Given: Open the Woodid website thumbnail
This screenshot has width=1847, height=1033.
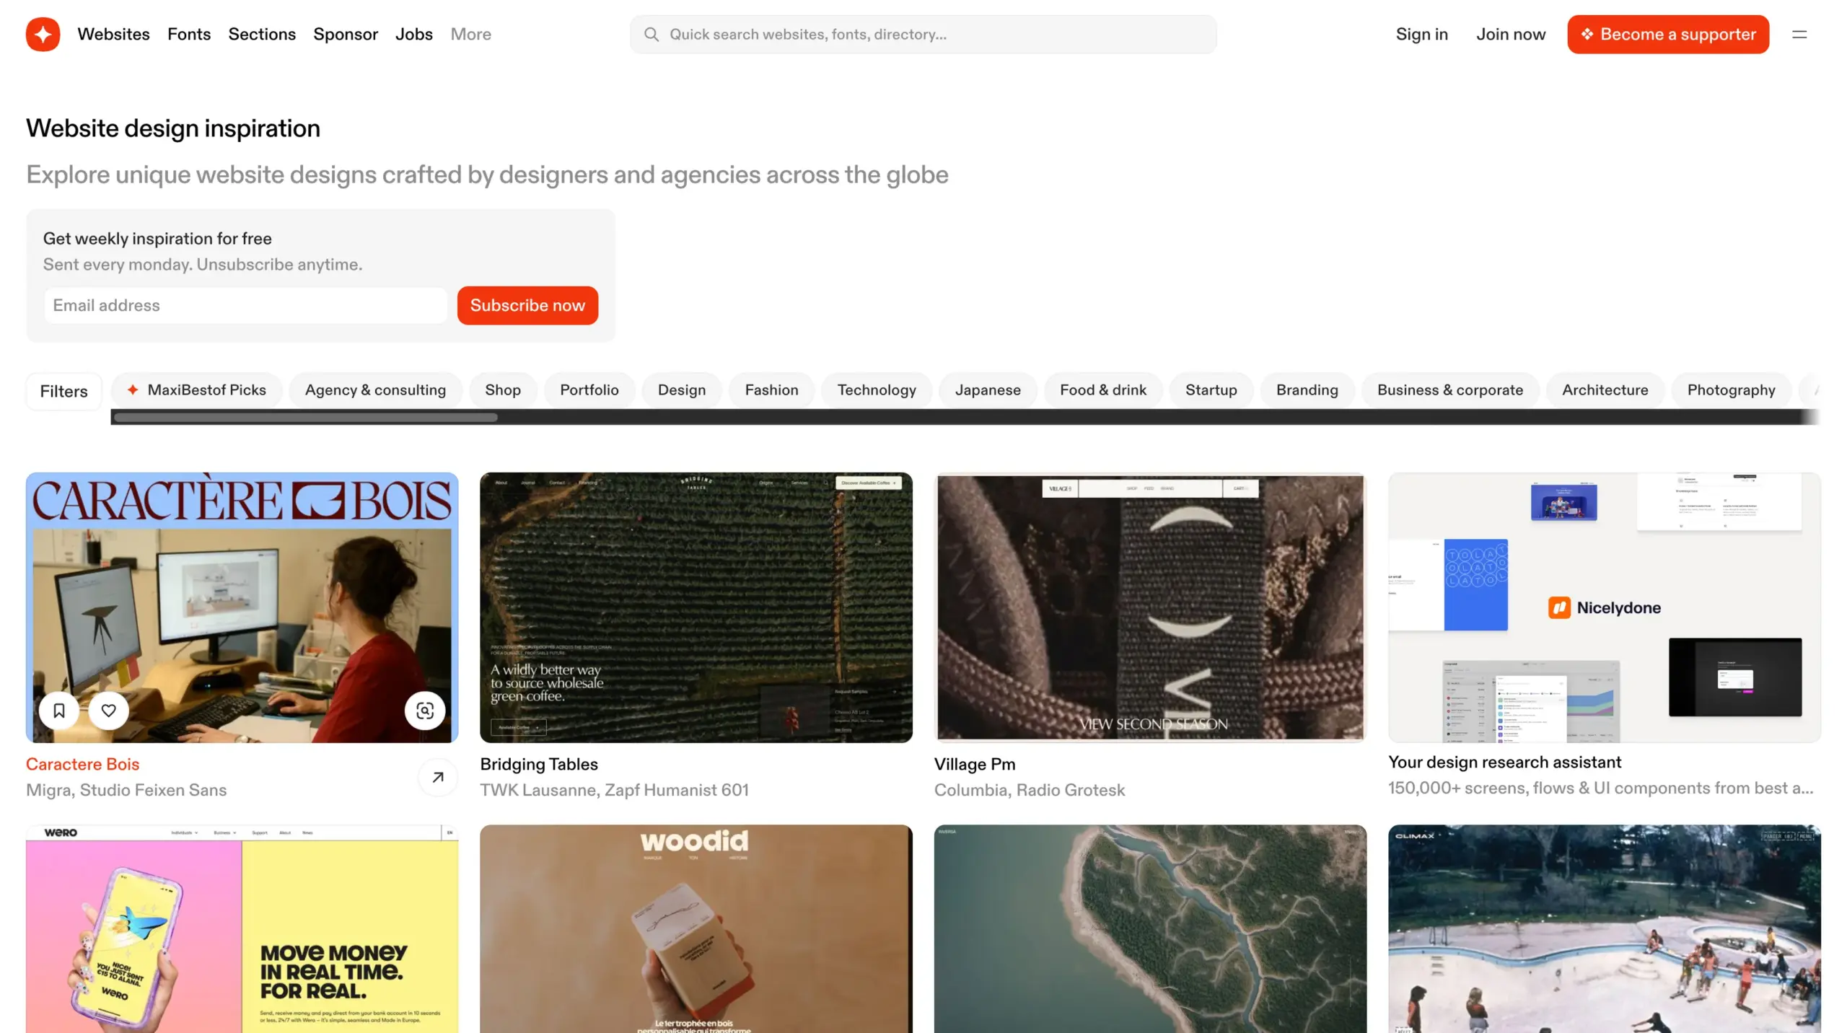Looking at the screenshot, I should pyautogui.click(x=696, y=930).
